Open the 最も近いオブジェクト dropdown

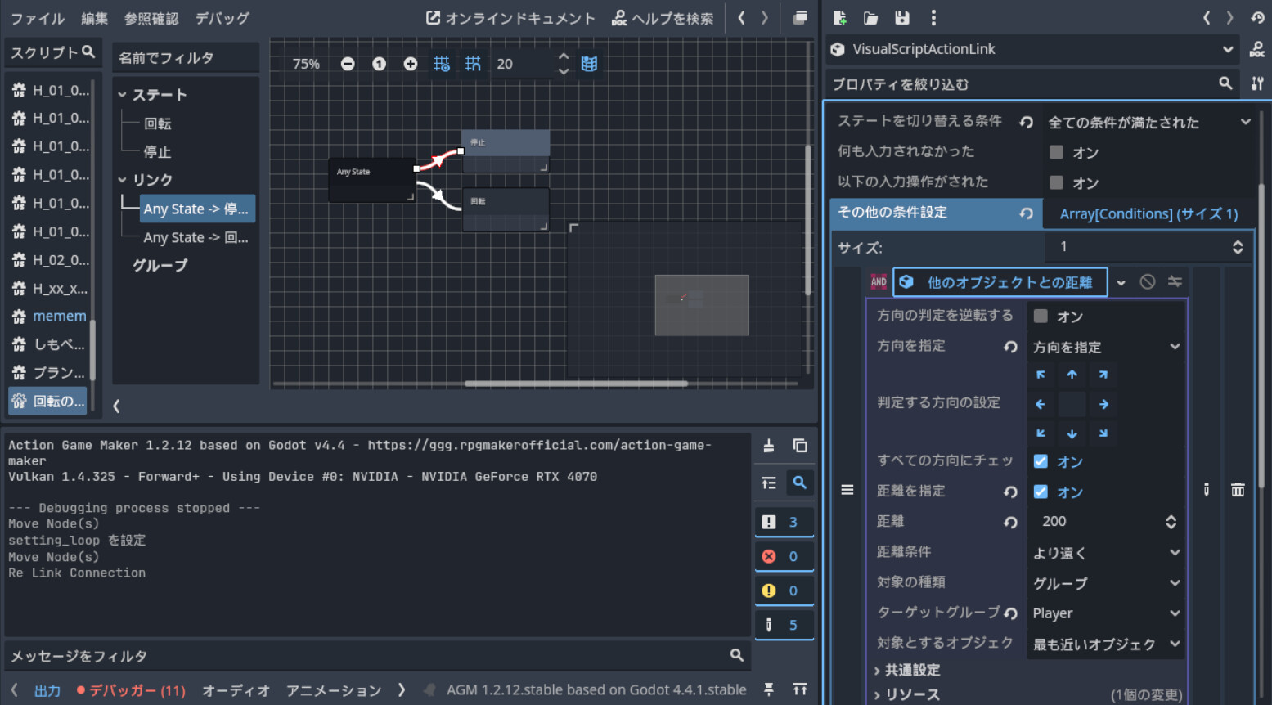1106,644
